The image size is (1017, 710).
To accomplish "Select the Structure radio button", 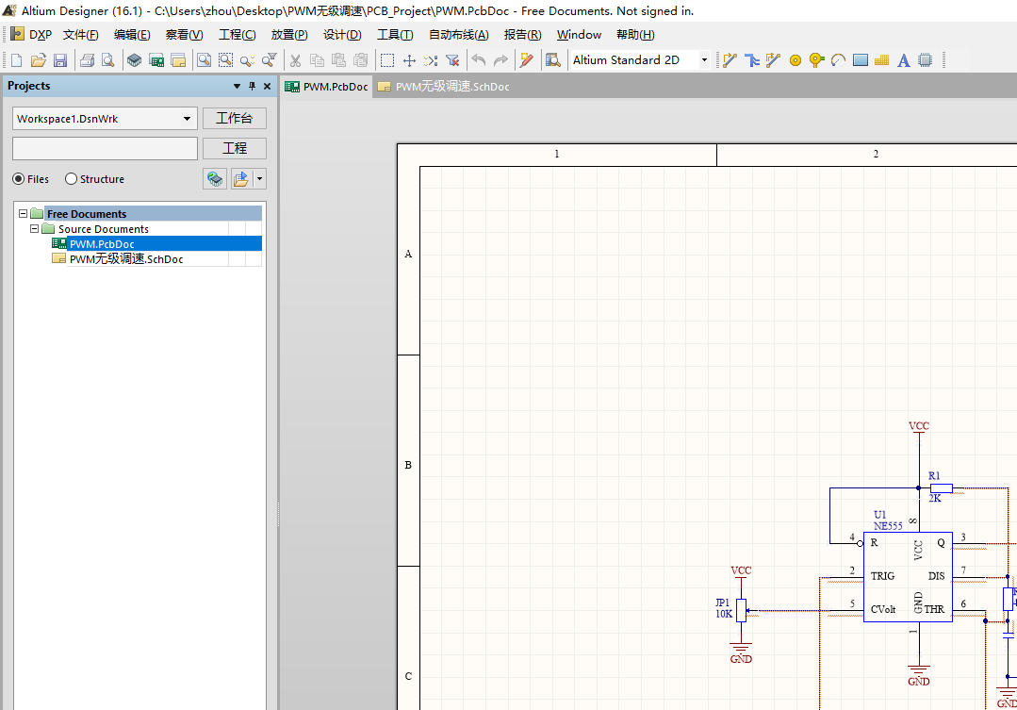I will tap(72, 178).
